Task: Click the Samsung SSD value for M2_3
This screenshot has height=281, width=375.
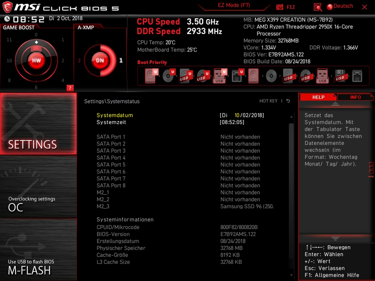Action: [247, 206]
